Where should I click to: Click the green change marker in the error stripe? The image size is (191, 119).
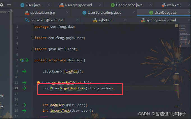pyautogui.click(x=177, y=90)
